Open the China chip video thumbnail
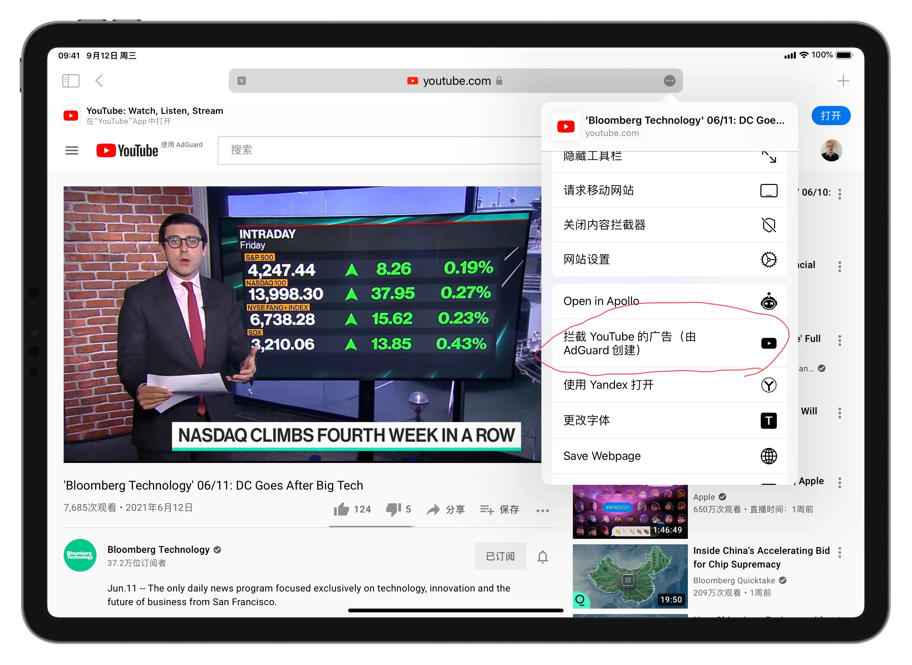Viewport: 912px width, 665px height. pos(630,576)
